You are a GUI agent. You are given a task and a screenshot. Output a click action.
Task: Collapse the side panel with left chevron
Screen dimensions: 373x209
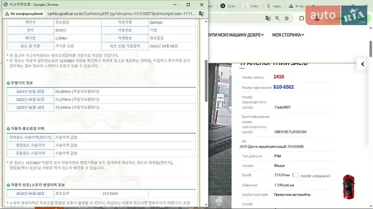coord(362,64)
